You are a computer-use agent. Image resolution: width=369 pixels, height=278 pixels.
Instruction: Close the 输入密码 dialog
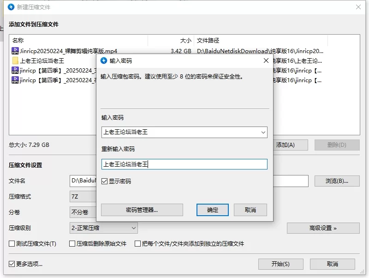coord(266,60)
